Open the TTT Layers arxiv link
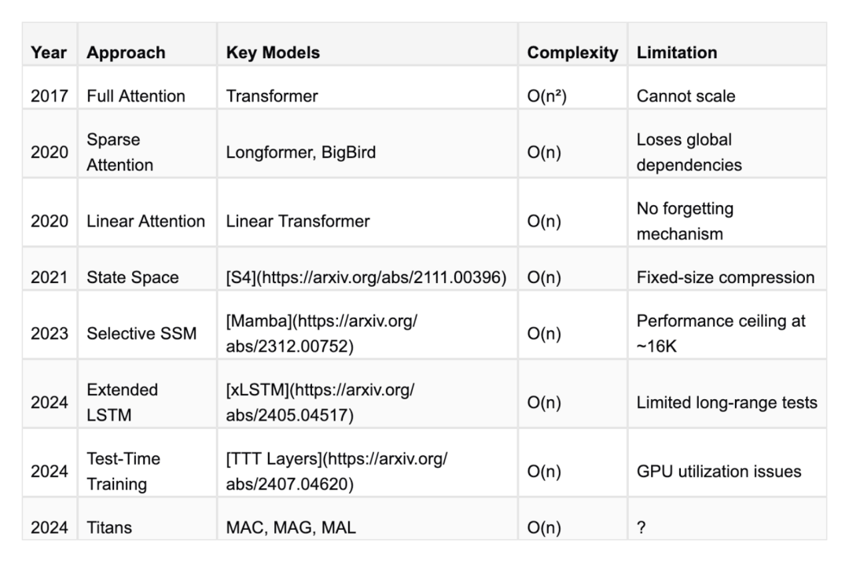This screenshot has height=562, width=849. pos(336,471)
